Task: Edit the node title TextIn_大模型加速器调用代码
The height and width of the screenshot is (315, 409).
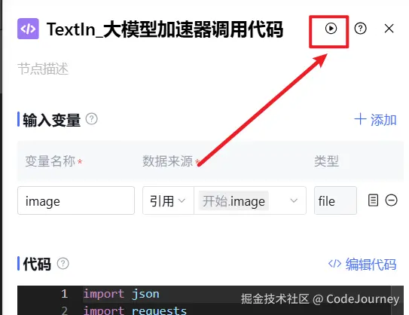Action: tap(165, 29)
